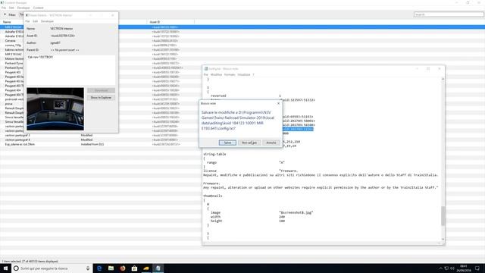The image size is (485, 273).
Task: Open the Windows Start menu
Action: [5, 268]
